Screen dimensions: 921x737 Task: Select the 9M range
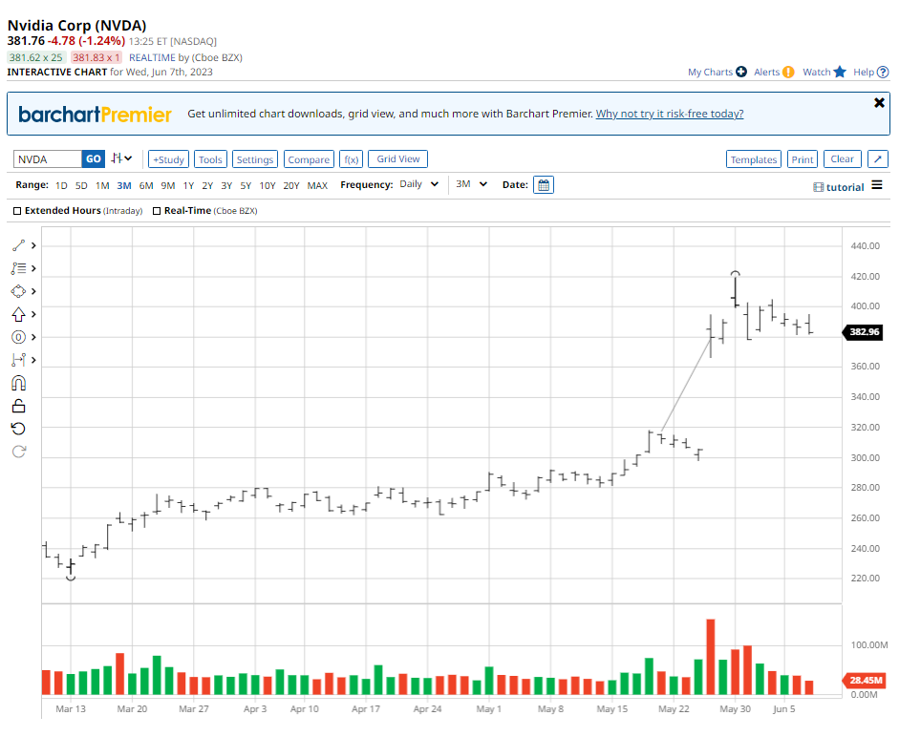[x=168, y=185]
